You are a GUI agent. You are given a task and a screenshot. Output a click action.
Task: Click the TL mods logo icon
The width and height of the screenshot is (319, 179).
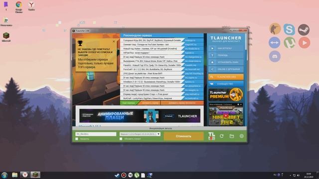(x=211, y=136)
